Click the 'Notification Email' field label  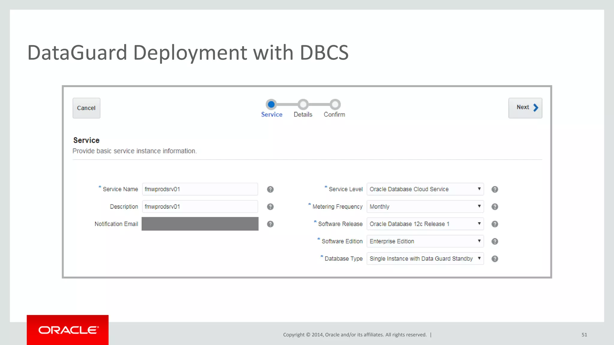[116, 224]
